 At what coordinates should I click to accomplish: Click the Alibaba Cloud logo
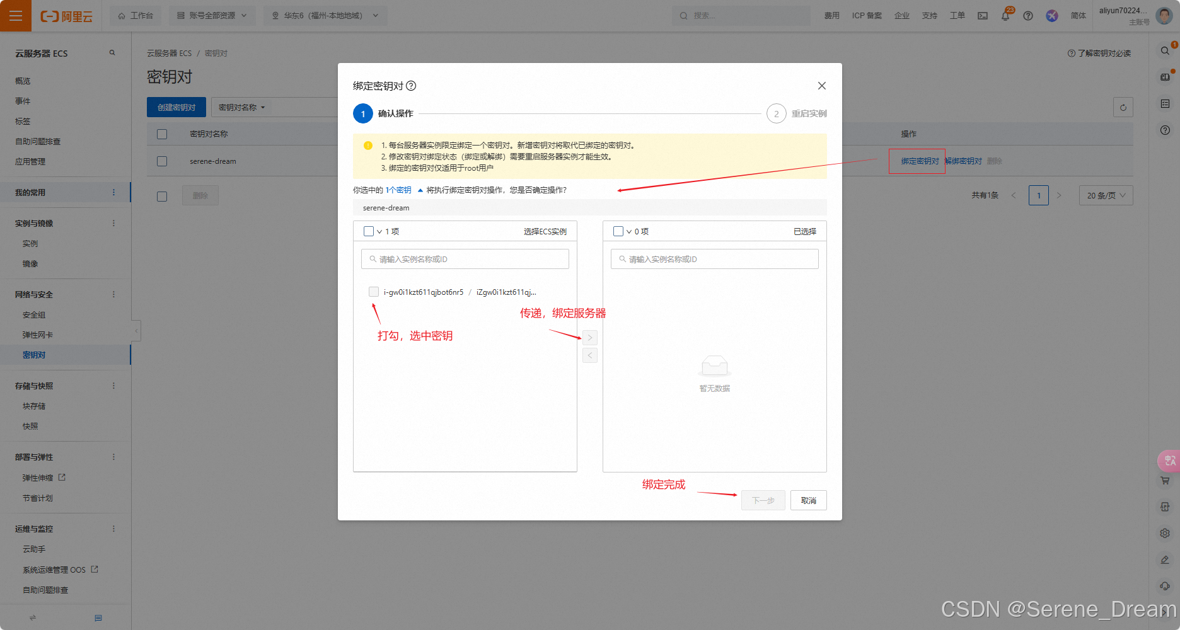tap(66, 16)
